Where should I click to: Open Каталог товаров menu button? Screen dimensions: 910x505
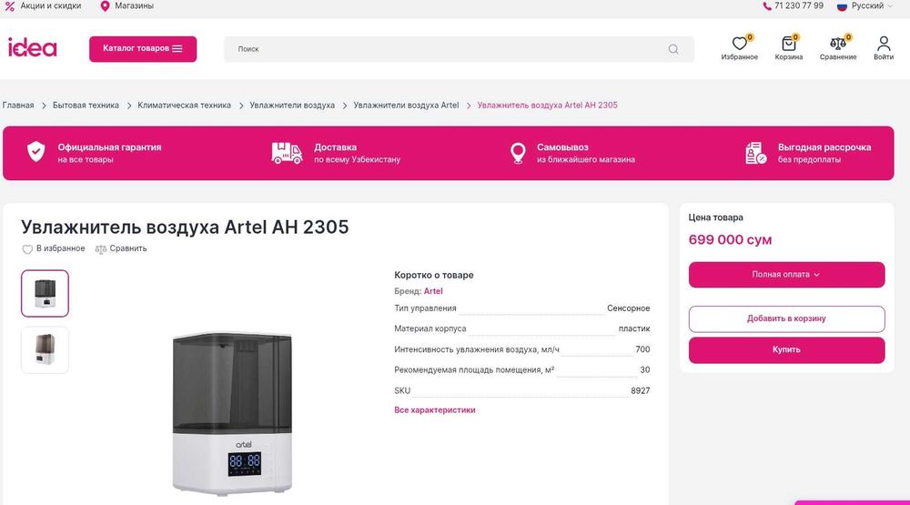(143, 49)
